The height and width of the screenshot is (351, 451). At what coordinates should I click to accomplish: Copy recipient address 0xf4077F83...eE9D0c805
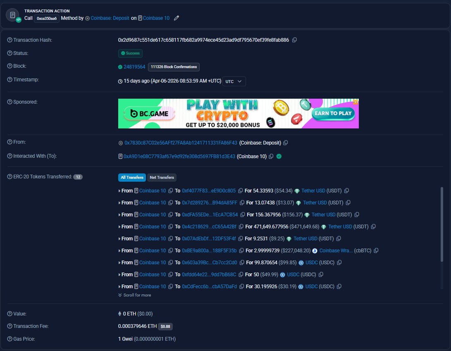(241, 191)
